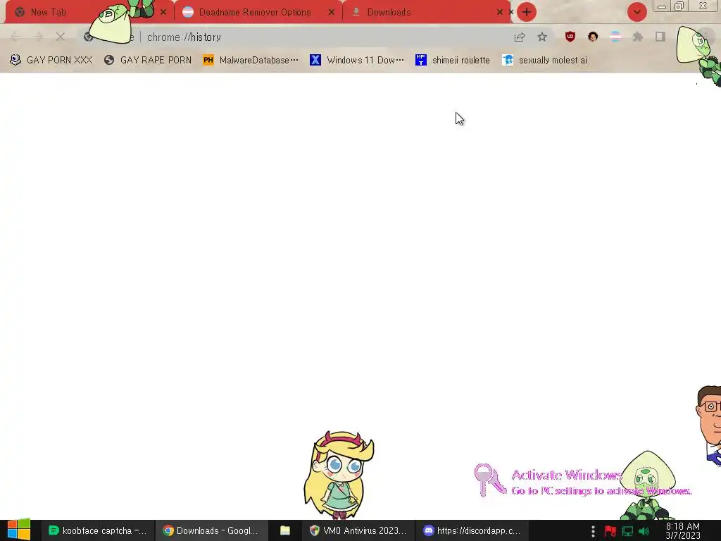Open the network tray icon
Image resolution: width=721 pixels, height=541 pixels.
627,531
